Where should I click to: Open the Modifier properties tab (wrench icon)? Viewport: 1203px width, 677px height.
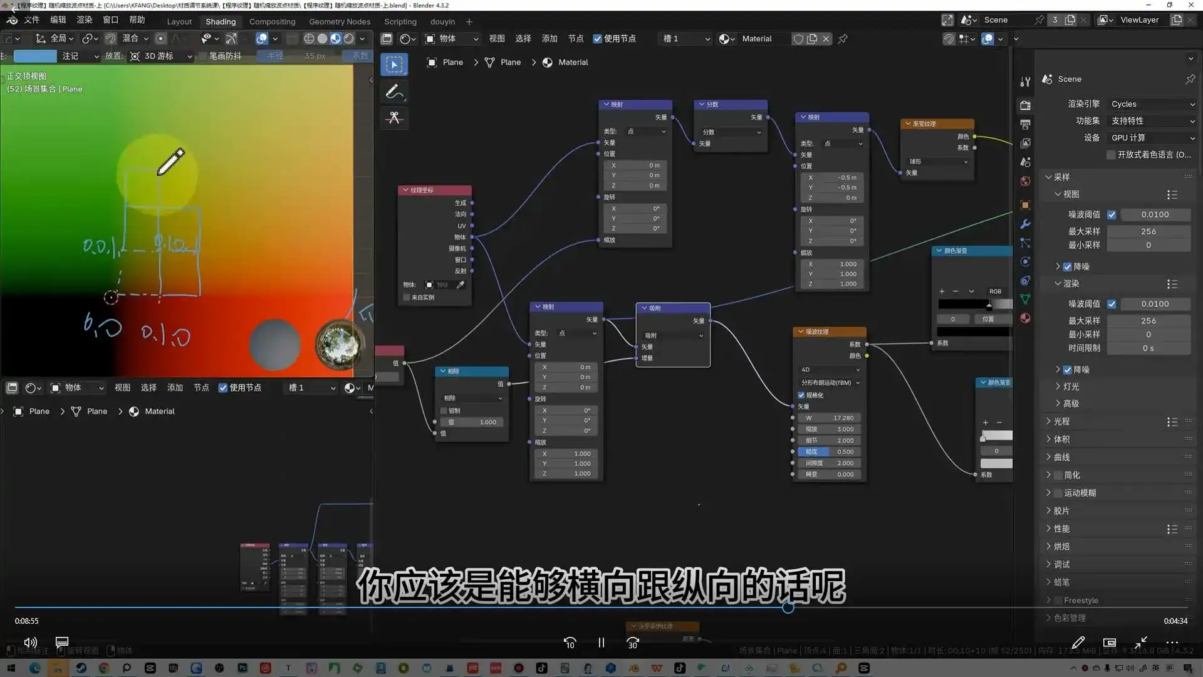tap(1025, 224)
